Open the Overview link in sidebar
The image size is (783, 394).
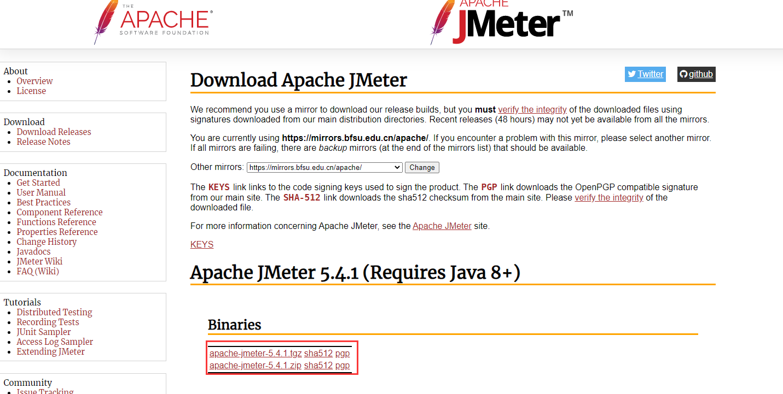(x=34, y=81)
